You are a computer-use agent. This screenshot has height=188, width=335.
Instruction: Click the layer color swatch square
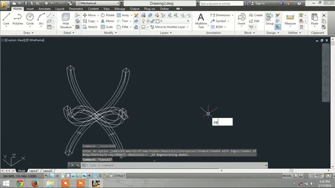158,21
